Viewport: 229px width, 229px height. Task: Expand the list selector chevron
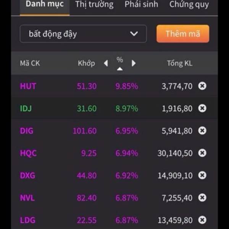(x=134, y=34)
